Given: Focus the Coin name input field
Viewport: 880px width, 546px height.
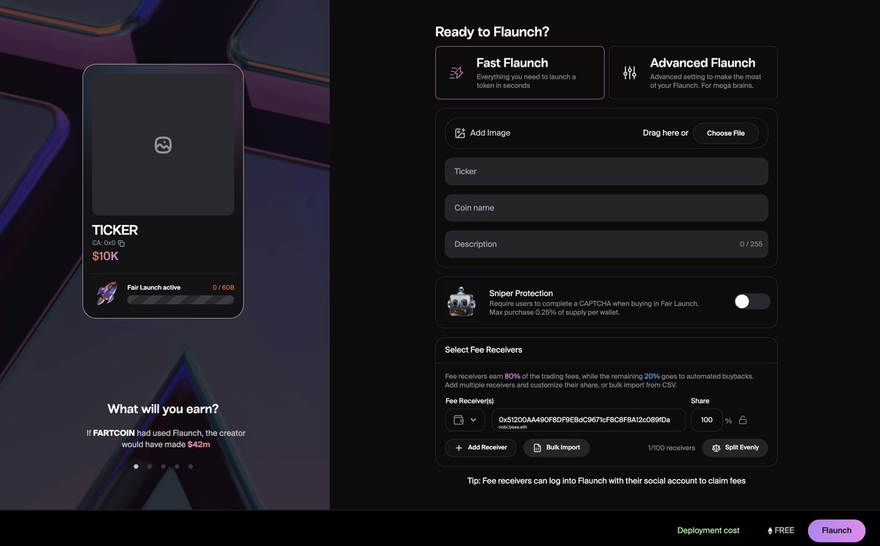Looking at the screenshot, I should [x=606, y=208].
